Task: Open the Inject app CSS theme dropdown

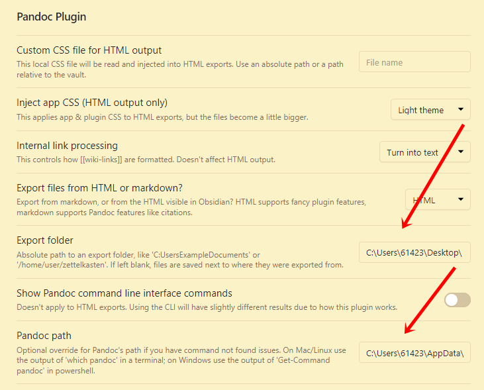Action: (430, 110)
